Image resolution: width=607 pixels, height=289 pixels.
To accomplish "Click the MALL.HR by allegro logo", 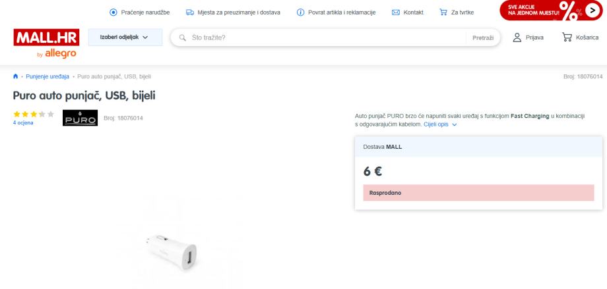I will click(x=46, y=42).
